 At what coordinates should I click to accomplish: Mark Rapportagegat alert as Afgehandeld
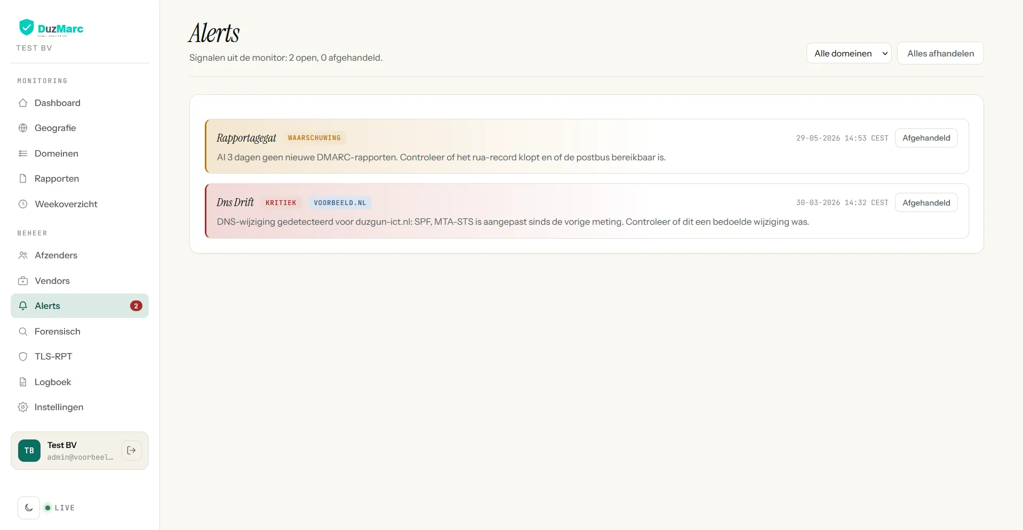(926, 138)
